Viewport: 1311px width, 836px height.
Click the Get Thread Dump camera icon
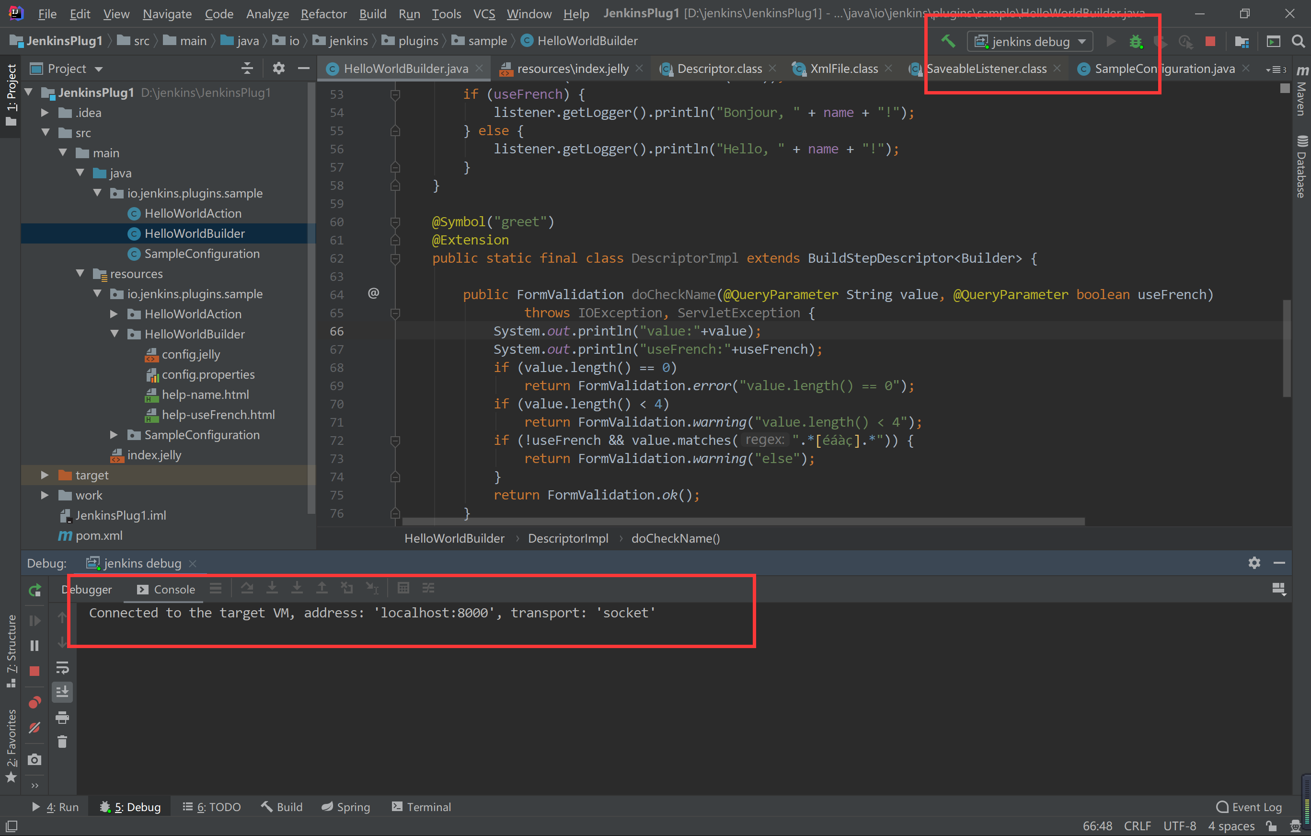pos(35,760)
